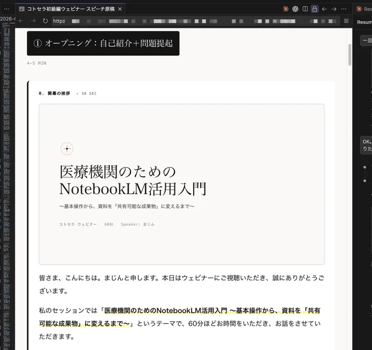This screenshot has width=372, height=350.
Task: Click the orange Claude starburst icon in the tab bar
Action: [286, 9]
